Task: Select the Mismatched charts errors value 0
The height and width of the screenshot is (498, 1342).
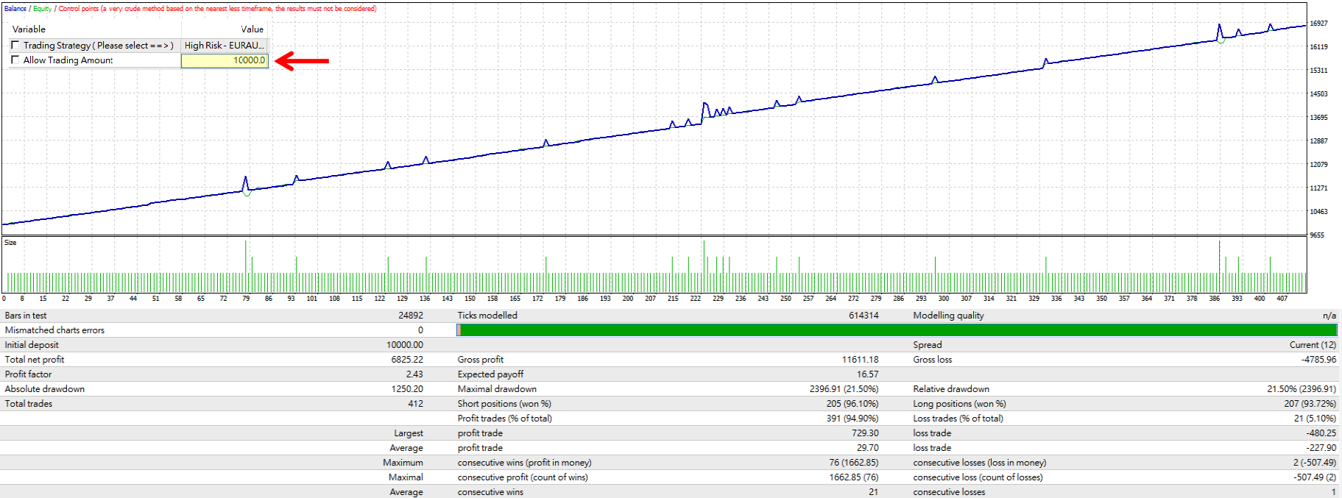Action: [420, 330]
